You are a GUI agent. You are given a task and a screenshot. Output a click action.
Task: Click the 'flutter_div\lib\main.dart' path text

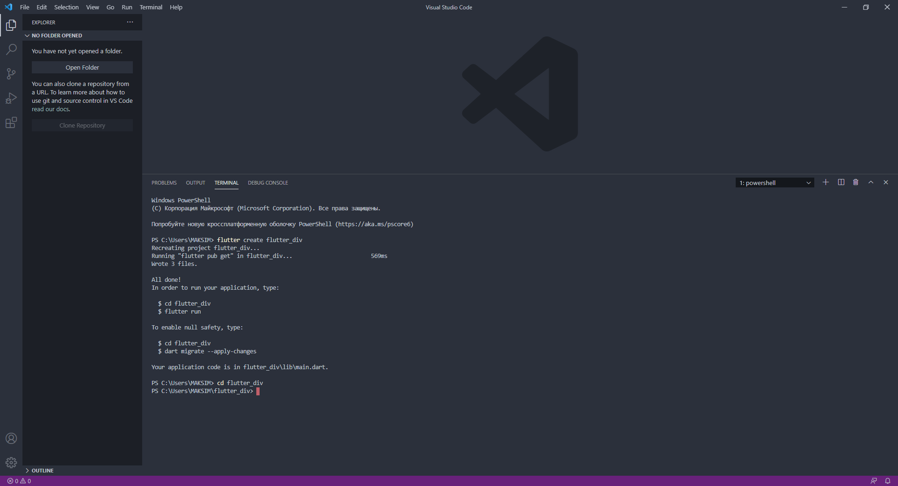pos(284,367)
